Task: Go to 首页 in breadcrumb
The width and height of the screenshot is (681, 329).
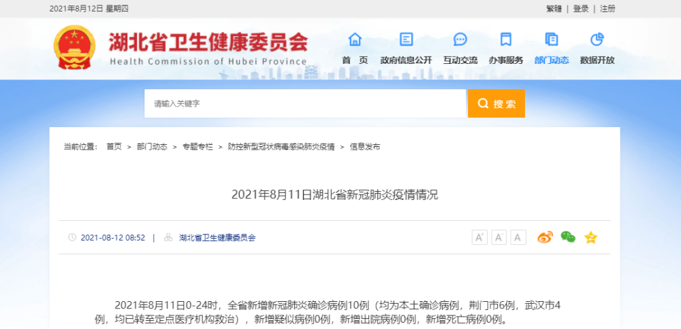Action: click(x=114, y=147)
